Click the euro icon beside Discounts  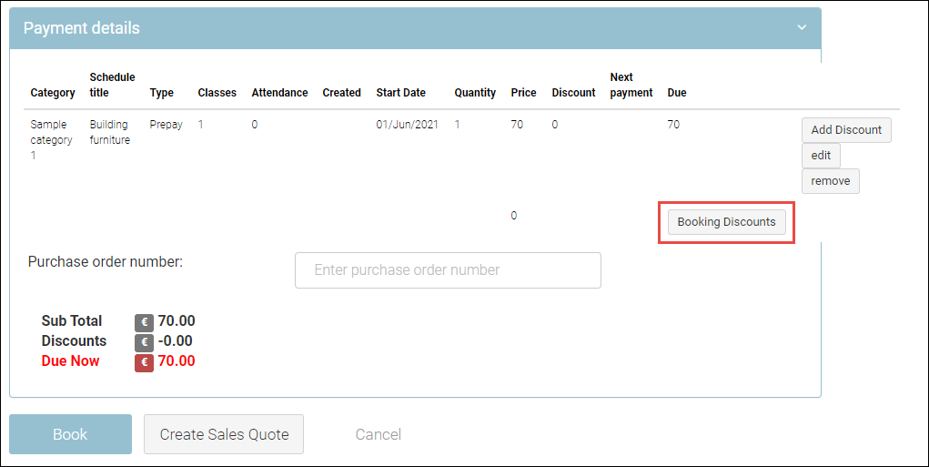pos(144,342)
